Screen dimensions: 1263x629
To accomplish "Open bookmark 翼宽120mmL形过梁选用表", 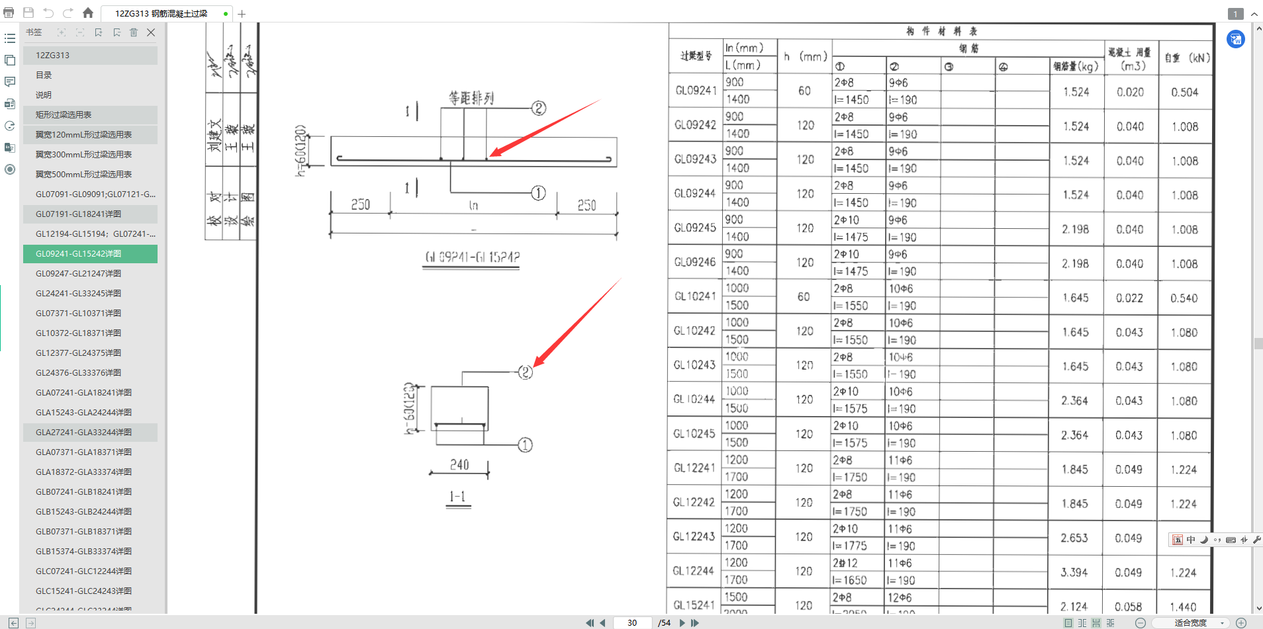I will (90, 135).
